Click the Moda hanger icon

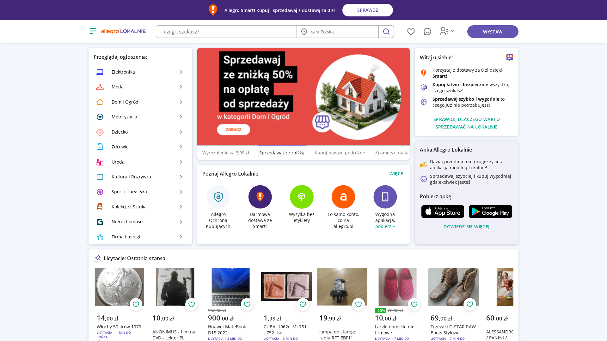point(100,87)
